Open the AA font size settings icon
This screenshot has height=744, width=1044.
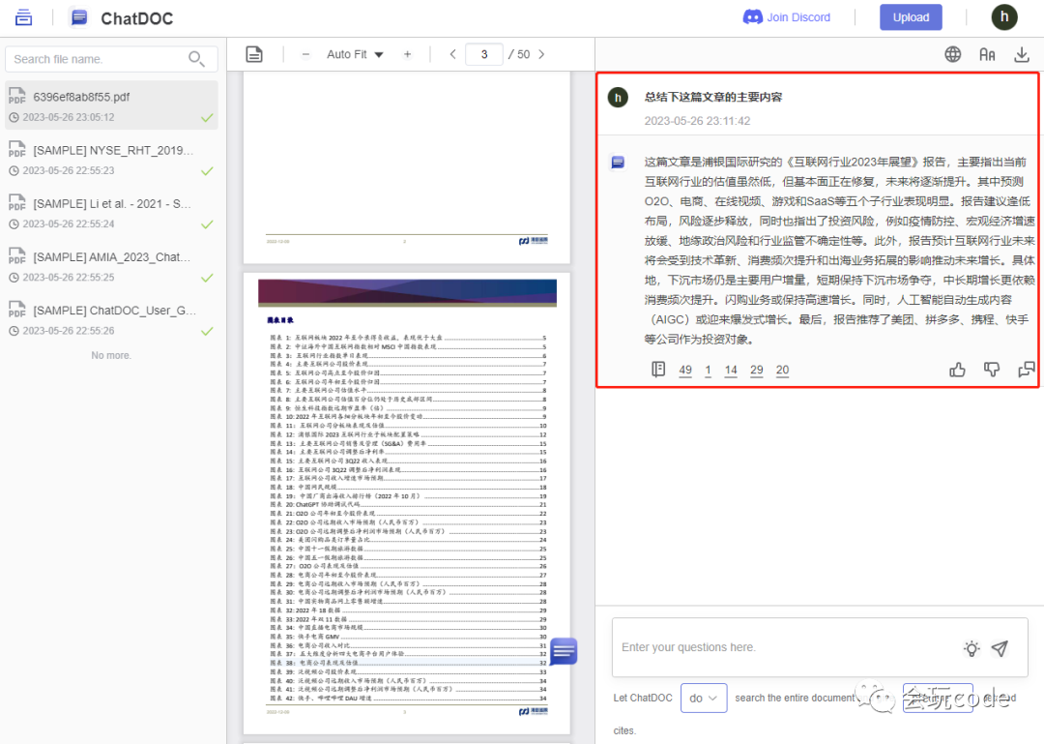(x=987, y=55)
